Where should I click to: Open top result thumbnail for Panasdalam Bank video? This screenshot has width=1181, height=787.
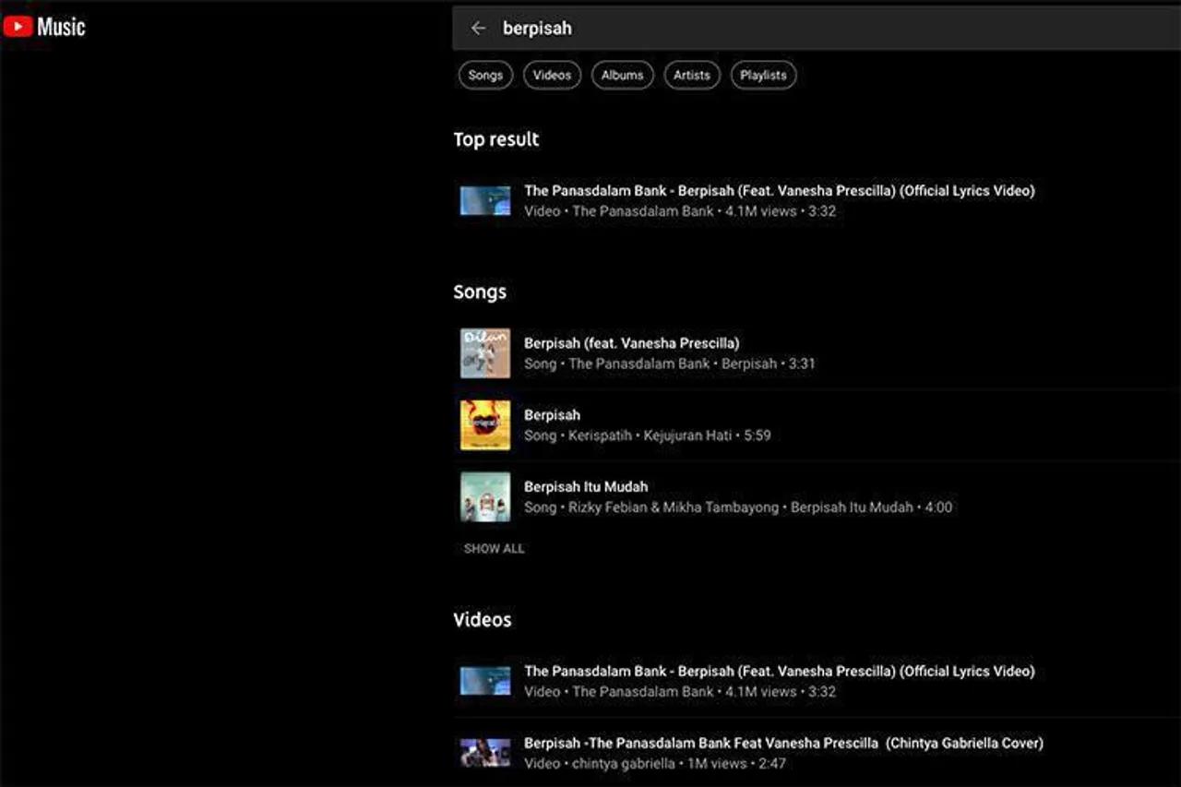485,200
